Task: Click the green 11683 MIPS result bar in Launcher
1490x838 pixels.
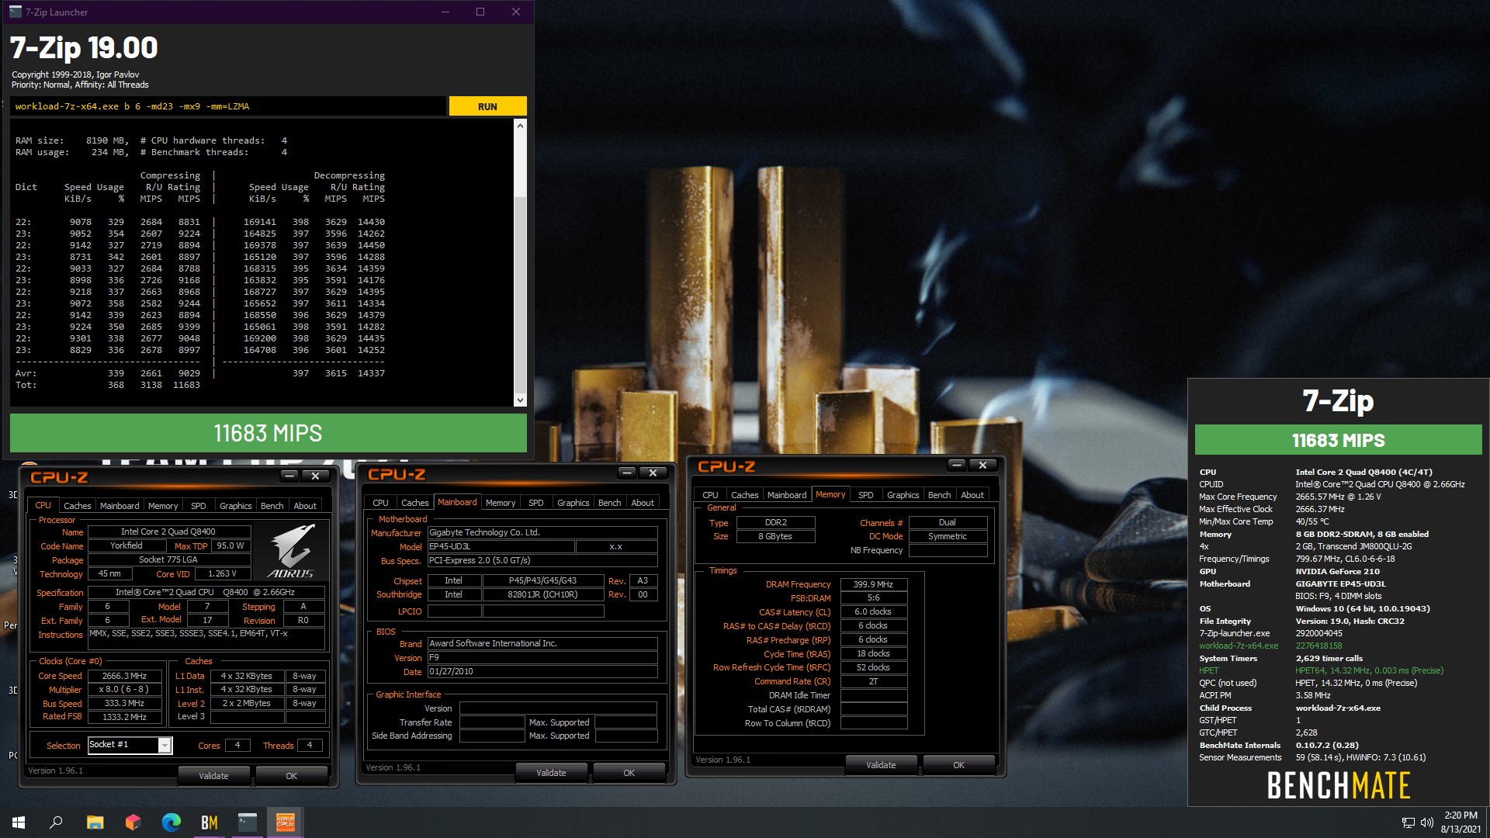Action: click(x=268, y=433)
